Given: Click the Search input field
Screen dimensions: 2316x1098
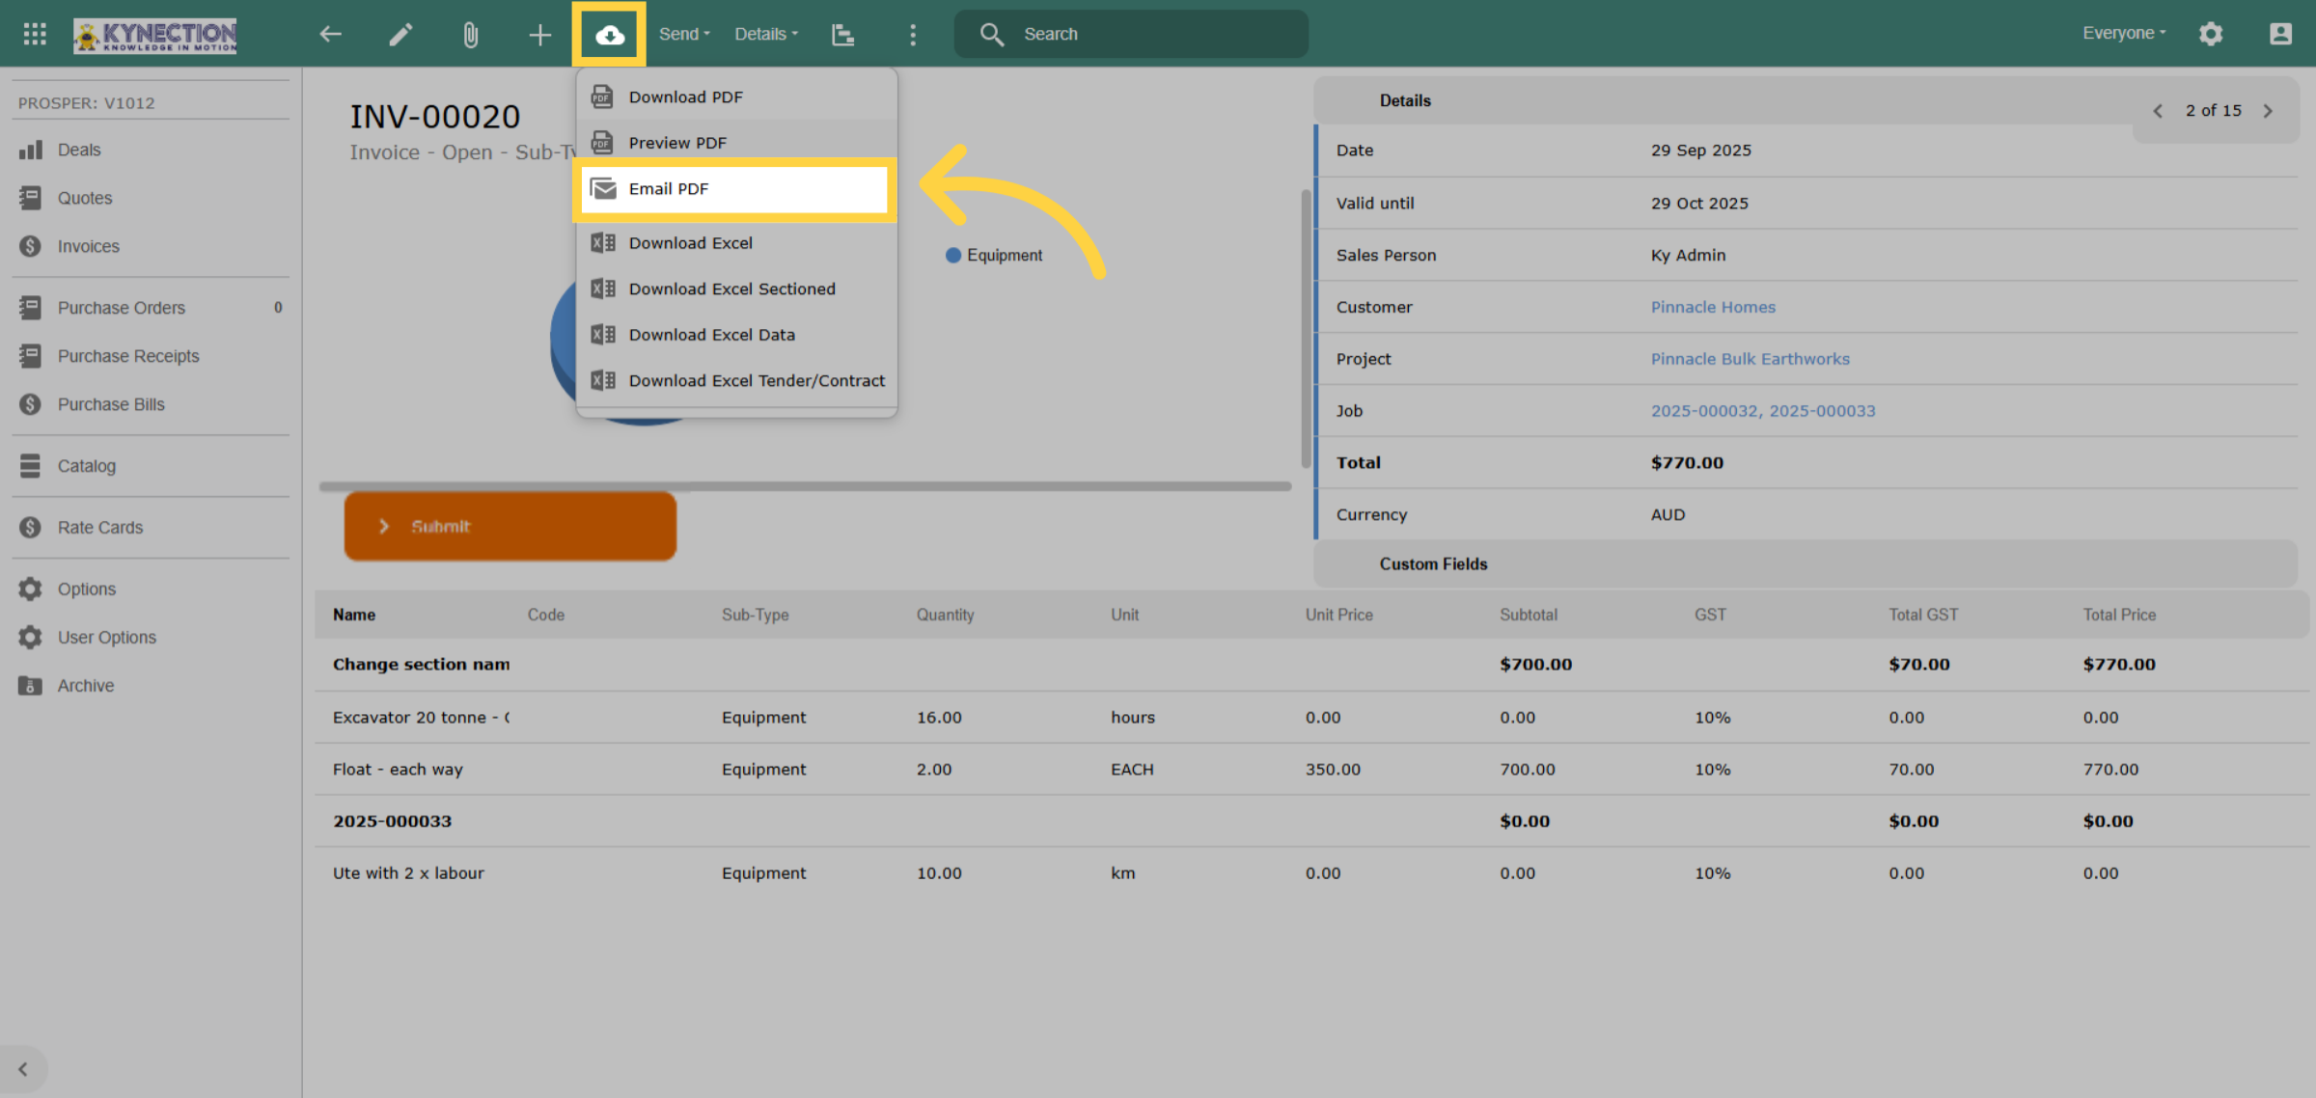Looking at the screenshot, I should [1132, 34].
